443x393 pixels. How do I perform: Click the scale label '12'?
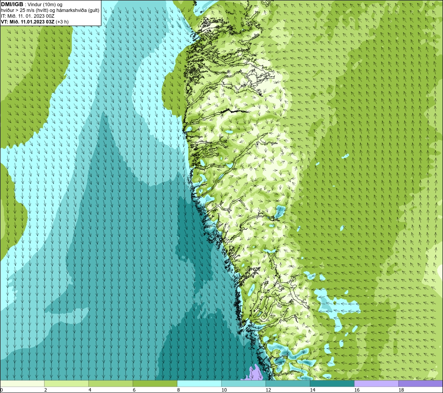pos(268,390)
